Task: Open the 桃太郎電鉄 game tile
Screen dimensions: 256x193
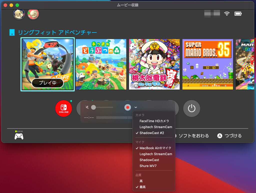Action: click(154, 64)
